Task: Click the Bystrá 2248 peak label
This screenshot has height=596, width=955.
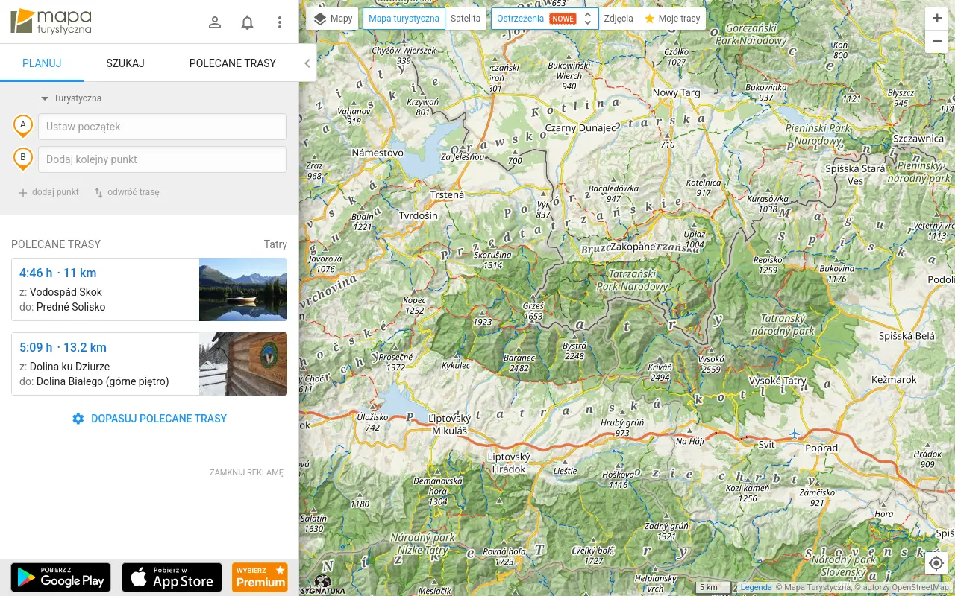Action: click(x=574, y=351)
